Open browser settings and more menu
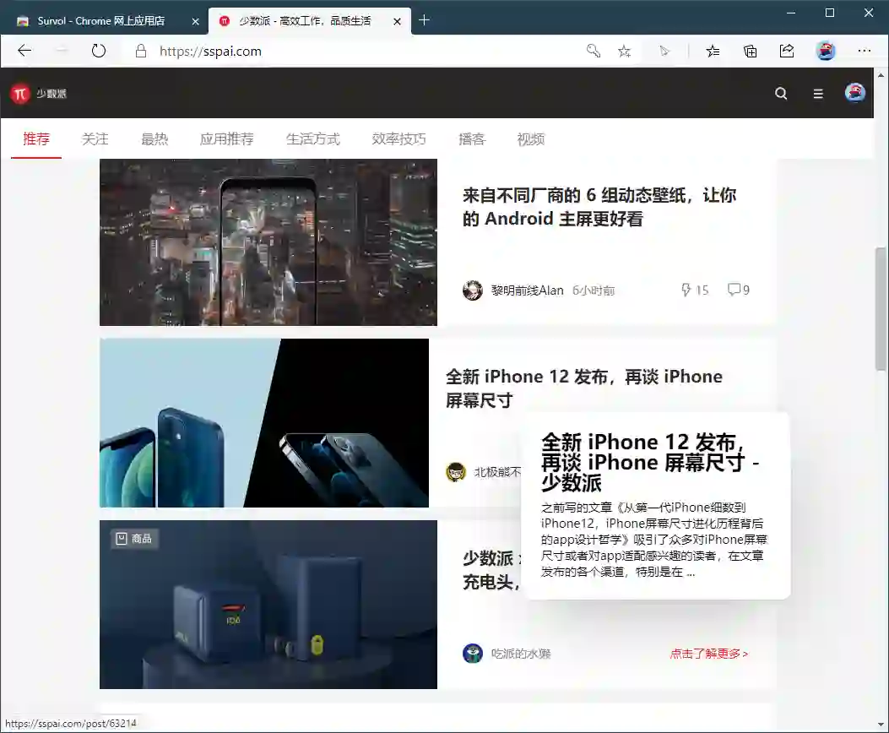 pos(864,51)
